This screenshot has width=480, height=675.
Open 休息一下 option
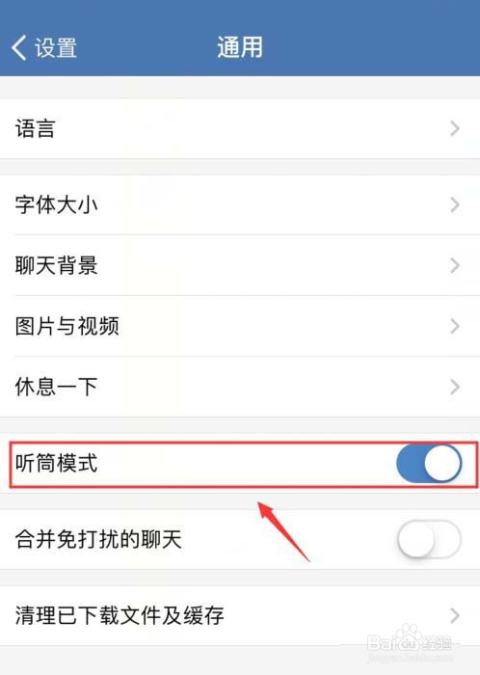(240, 387)
